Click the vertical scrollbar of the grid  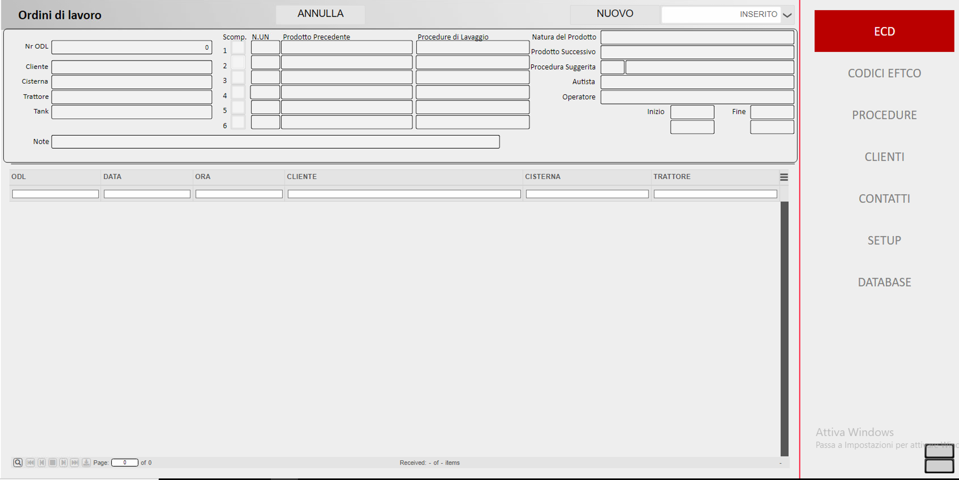[x=785, y=329]
